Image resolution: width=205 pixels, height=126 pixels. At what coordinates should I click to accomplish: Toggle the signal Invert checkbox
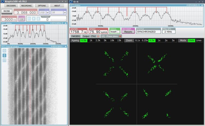[x=118, y=32]
